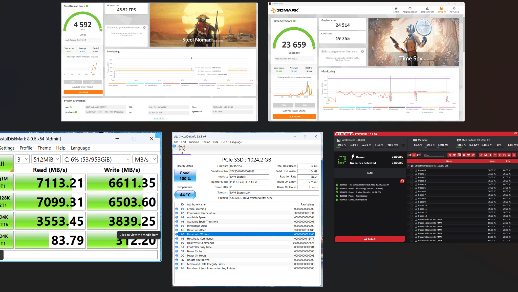Toggle the CPU sensor filter icon in OCCT

450,155
